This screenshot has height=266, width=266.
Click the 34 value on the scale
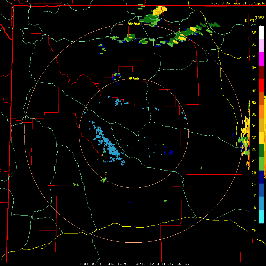[254, 126]
